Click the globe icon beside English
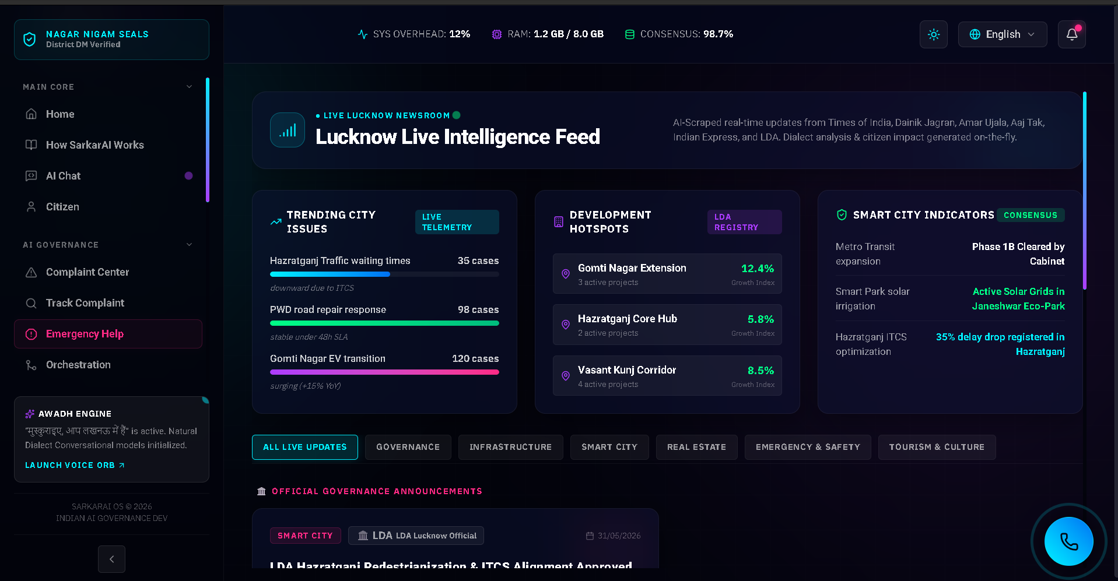Screen dimensions: 1118x581 coord(975,34)
